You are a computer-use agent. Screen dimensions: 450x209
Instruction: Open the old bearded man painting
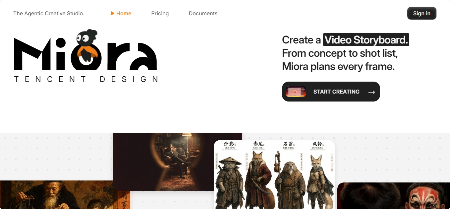(65, 195)
